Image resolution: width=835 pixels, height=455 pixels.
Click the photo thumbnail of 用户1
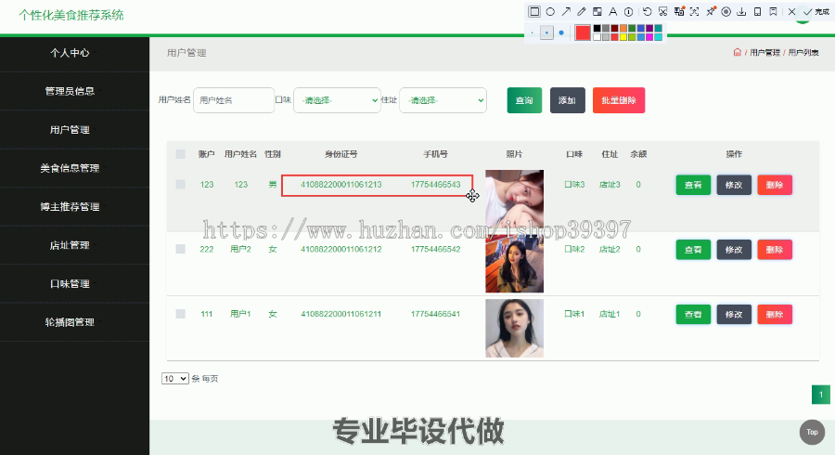click(514, 328)
